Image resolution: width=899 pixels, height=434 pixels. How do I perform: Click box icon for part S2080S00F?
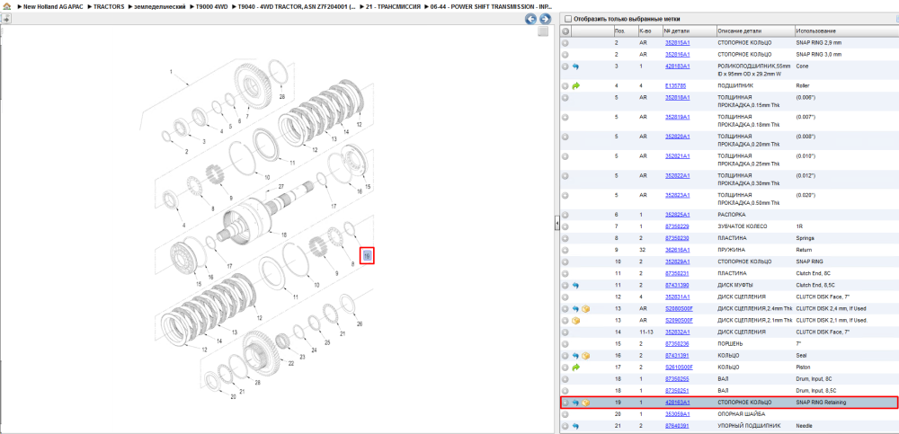click(x=586, y=308)
